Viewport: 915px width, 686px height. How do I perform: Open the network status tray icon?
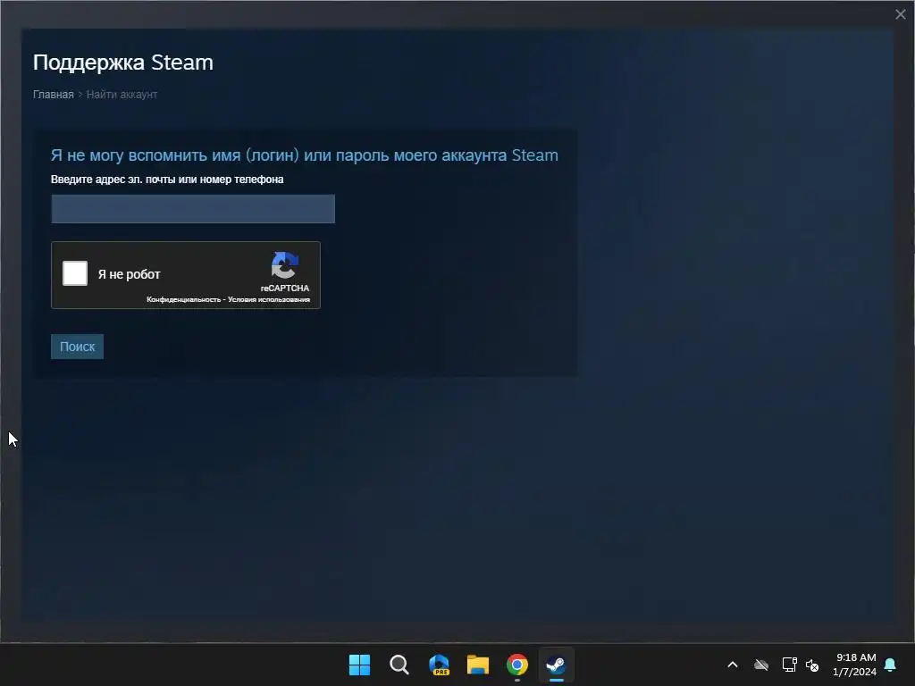pos(790,665)
